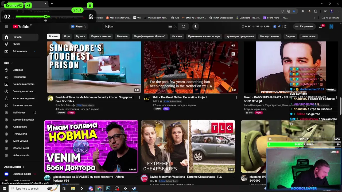The image size is (342, 192).
Task: Open Singapore's Toughest Prison thumbnail
Action: pos(94,67)
